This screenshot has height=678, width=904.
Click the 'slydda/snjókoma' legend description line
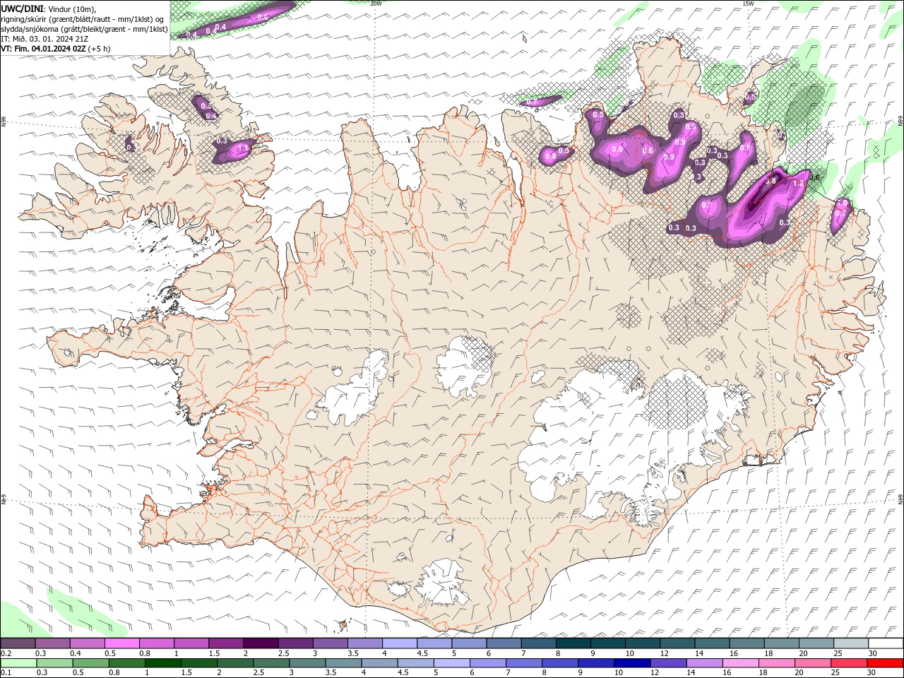(84, 29)
